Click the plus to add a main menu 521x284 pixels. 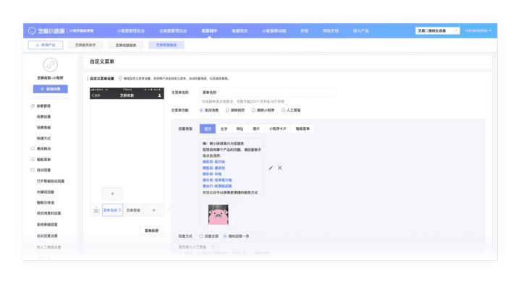(x=154, y=210)
